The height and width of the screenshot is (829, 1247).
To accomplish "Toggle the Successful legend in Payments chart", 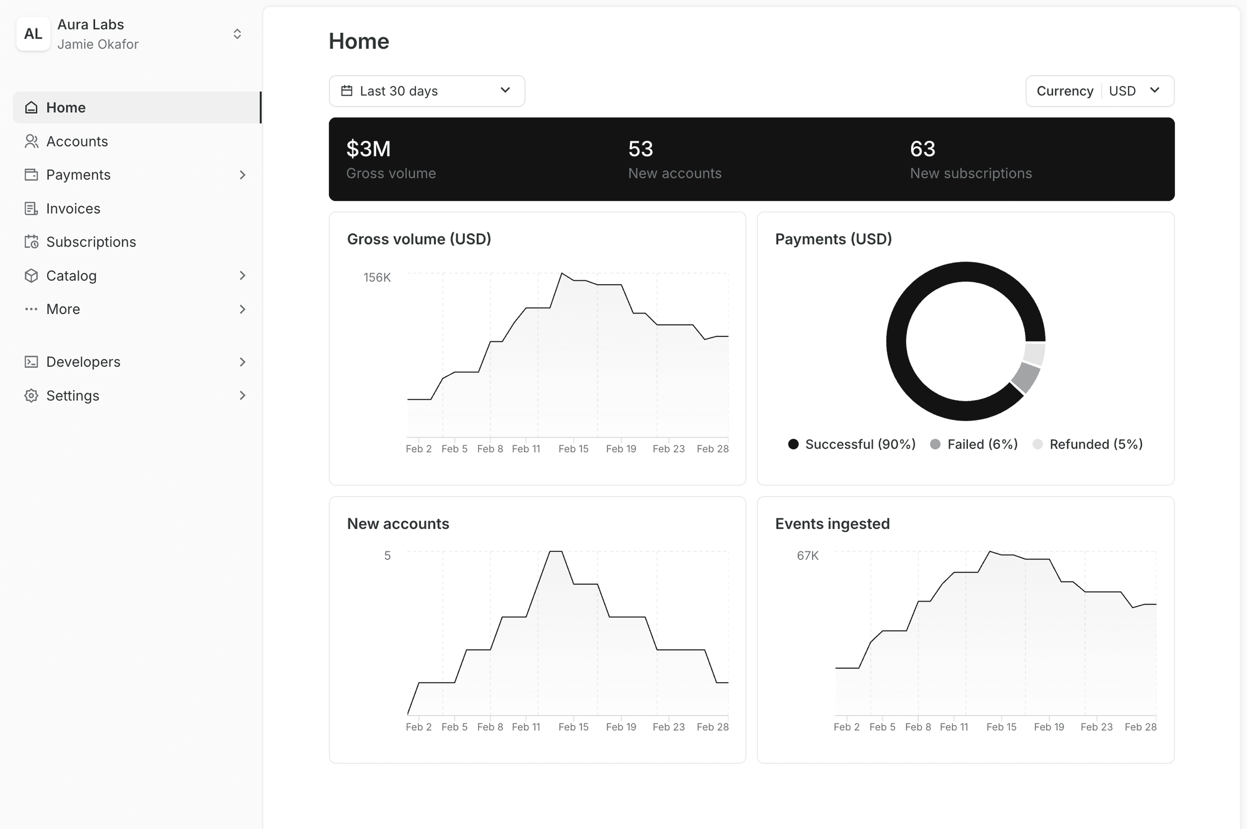I will click(x=852, y=444).
